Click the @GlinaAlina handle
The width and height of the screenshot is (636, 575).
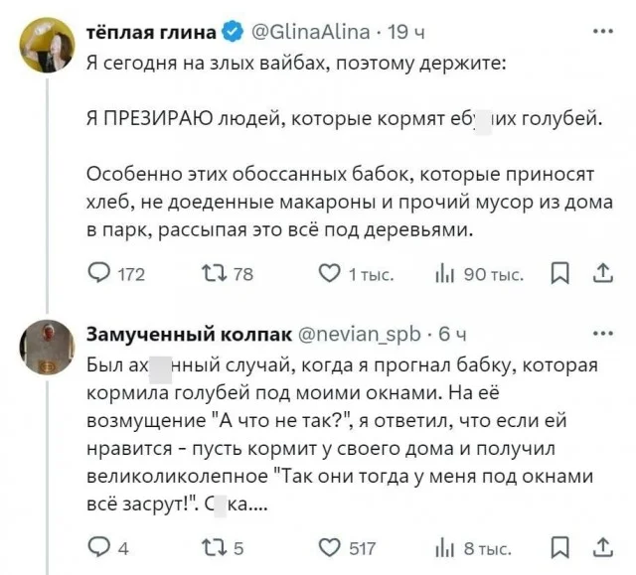(x=310, y=33)
